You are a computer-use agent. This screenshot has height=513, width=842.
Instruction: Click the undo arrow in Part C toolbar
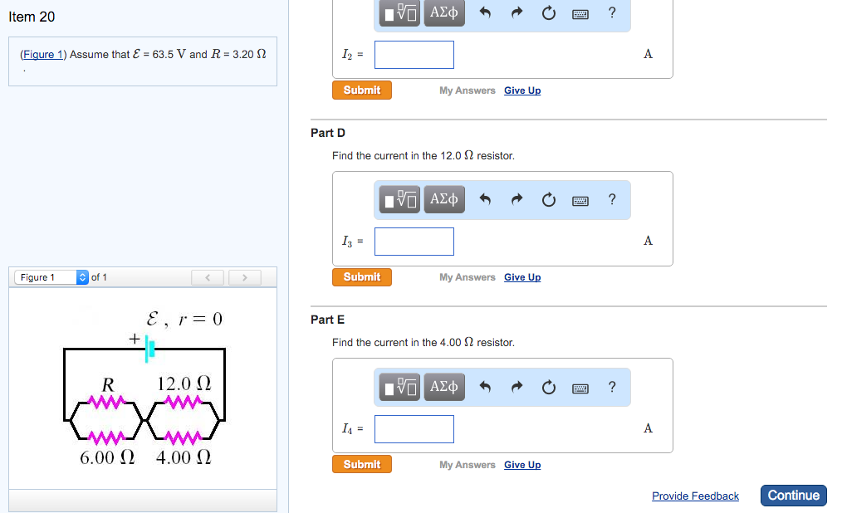click(485, 13)
